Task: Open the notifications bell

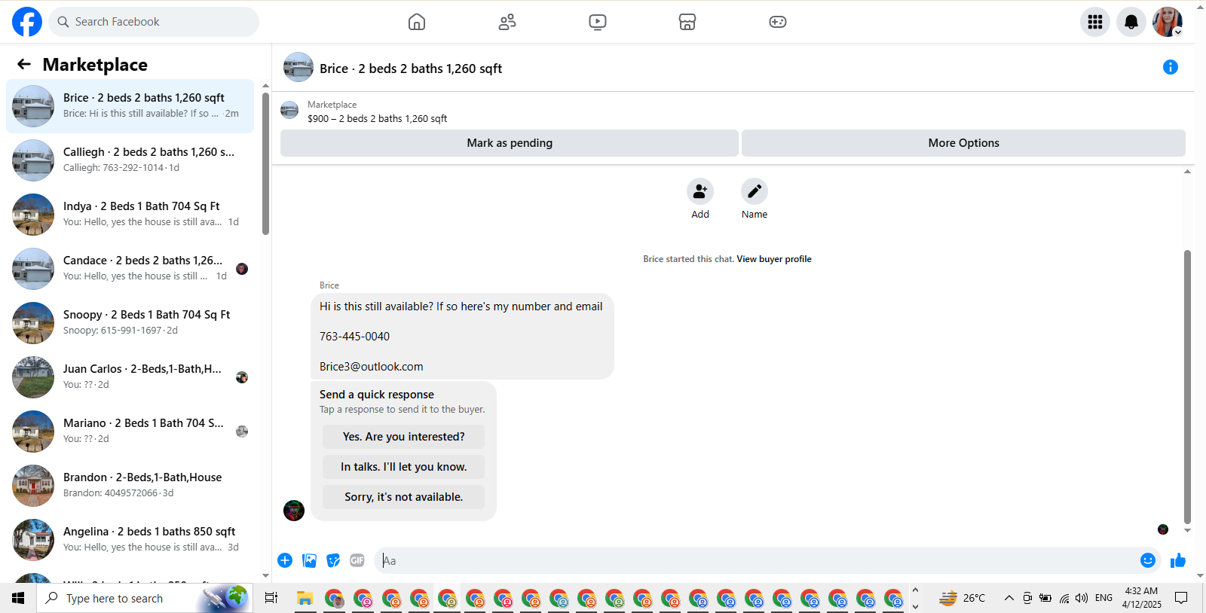Action: pos(1131,22)
